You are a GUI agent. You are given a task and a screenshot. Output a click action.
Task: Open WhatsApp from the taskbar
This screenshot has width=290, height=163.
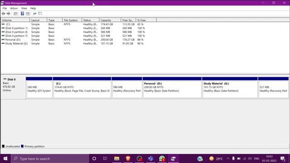point(162,158)
